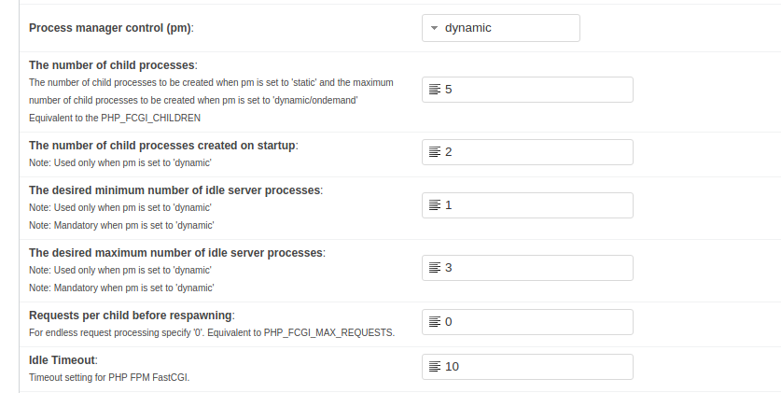
Task: Click lines icon in Requests per child field
Action: click(x=434, y=322)
